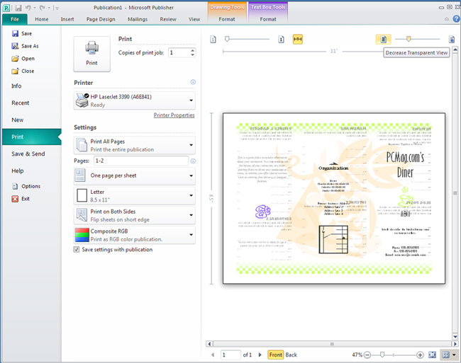Click the zoom in plus button
This screenshot has height=363, width=461.
tap(420, 355)
